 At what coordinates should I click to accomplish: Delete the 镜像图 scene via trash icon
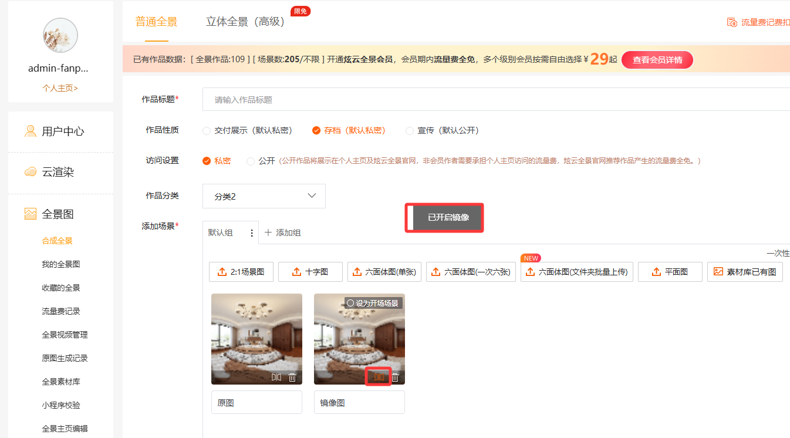pos(396,377)
